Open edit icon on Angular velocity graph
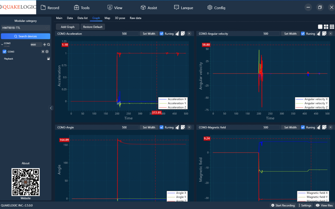 coord(324,34)
